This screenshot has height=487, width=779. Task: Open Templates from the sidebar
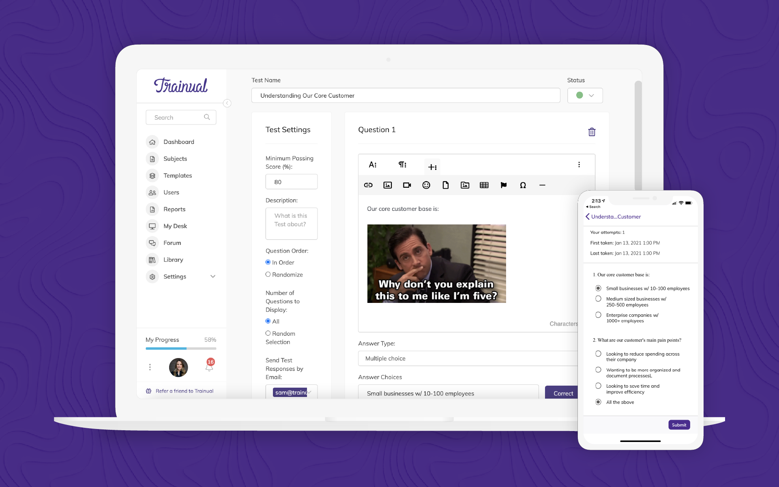coord(177,176)
